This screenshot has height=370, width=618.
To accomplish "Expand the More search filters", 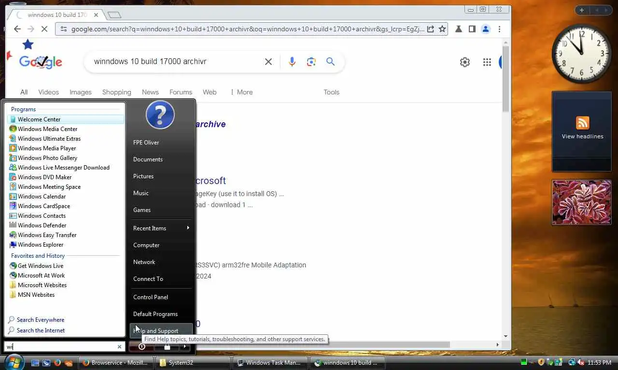I will pos(241,92).
